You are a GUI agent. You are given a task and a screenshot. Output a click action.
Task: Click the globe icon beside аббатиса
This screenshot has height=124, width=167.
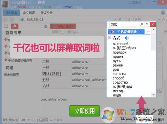(22, 19)
